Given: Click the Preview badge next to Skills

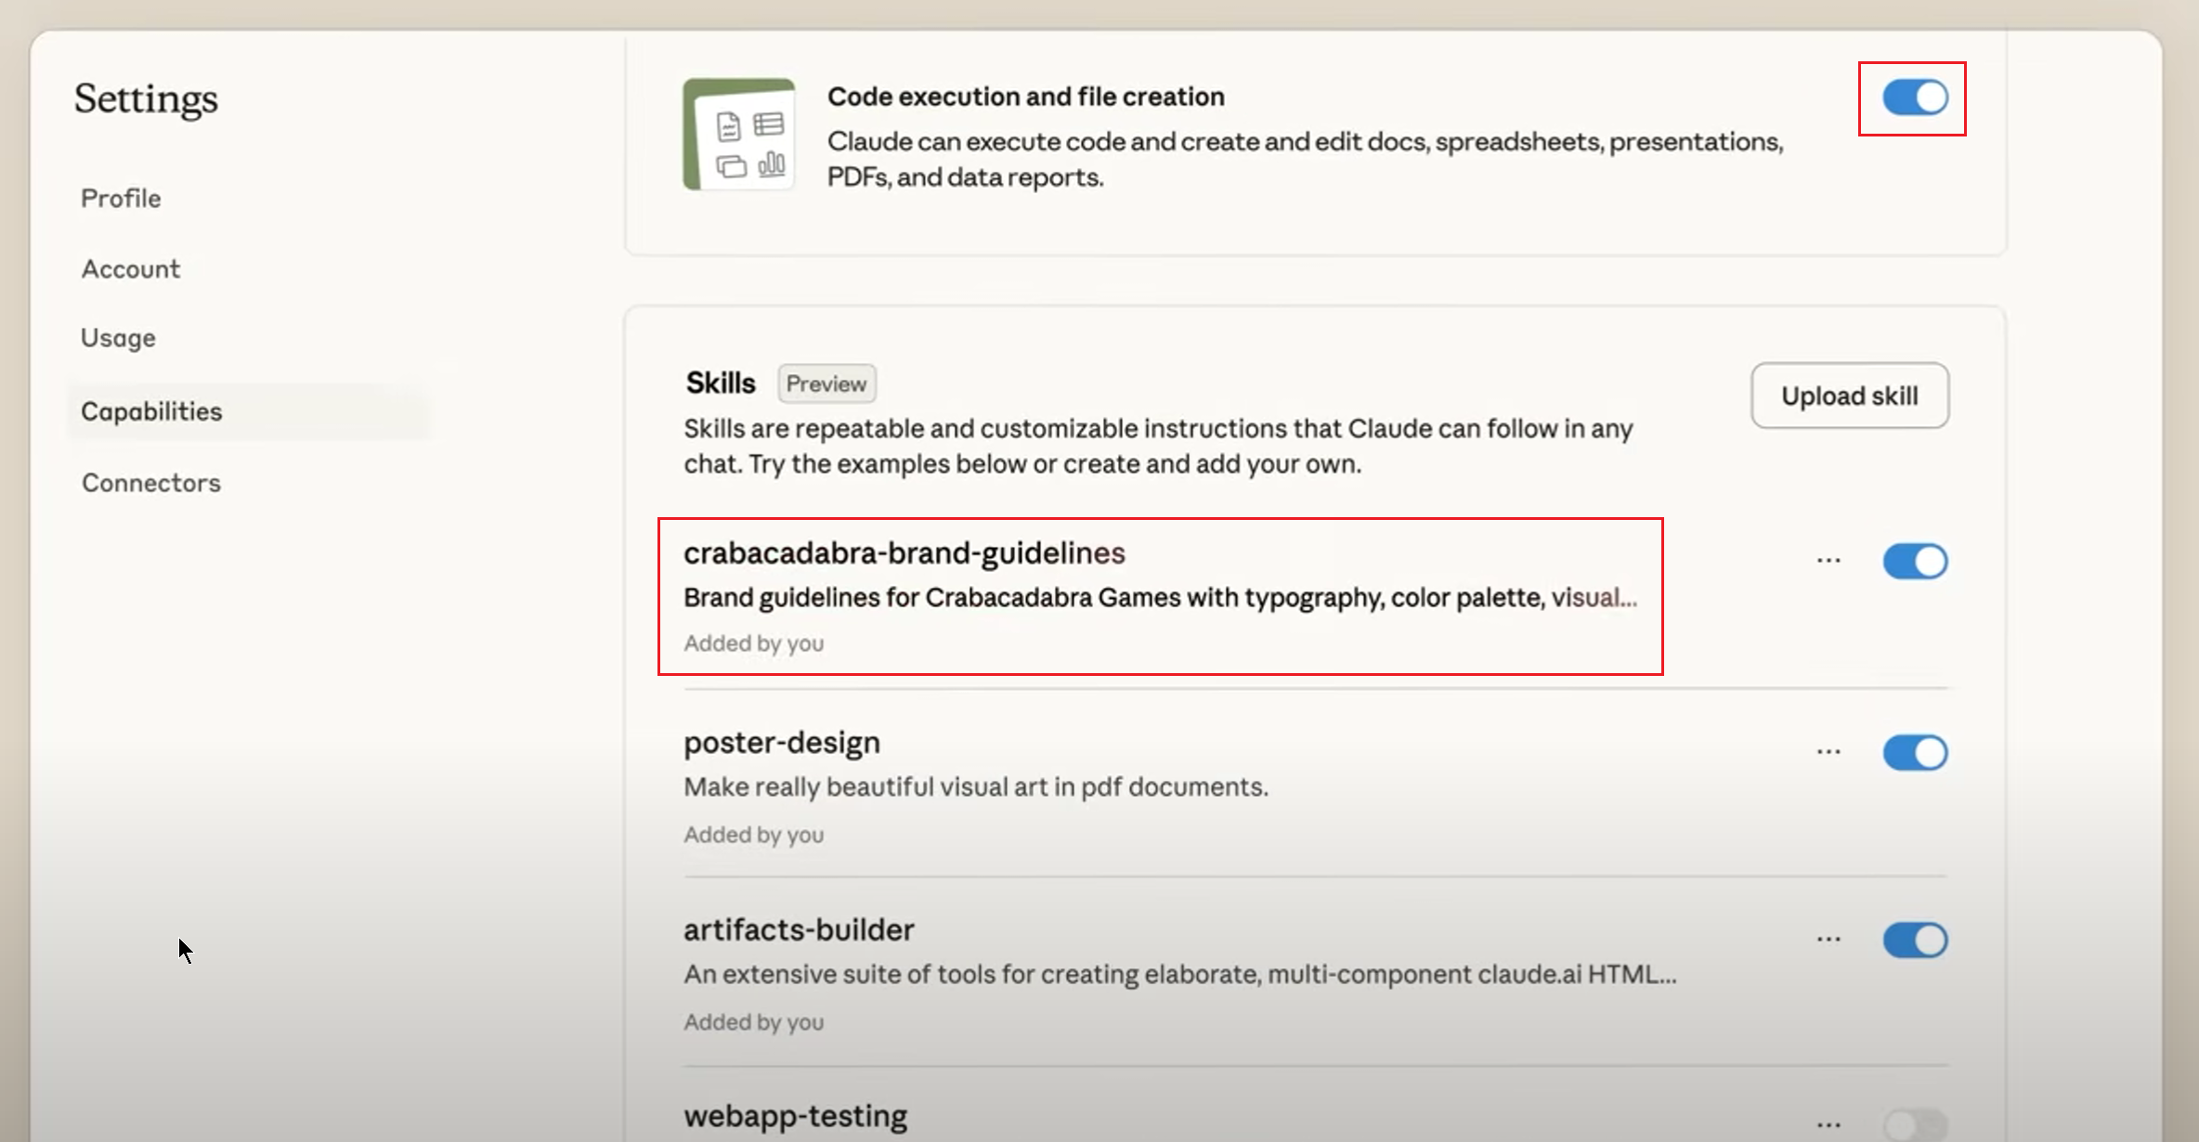Looking at the screenshot, I should (826, 384).
